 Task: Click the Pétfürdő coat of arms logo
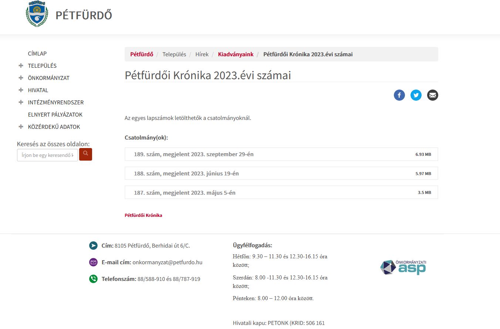click(37, 14)
